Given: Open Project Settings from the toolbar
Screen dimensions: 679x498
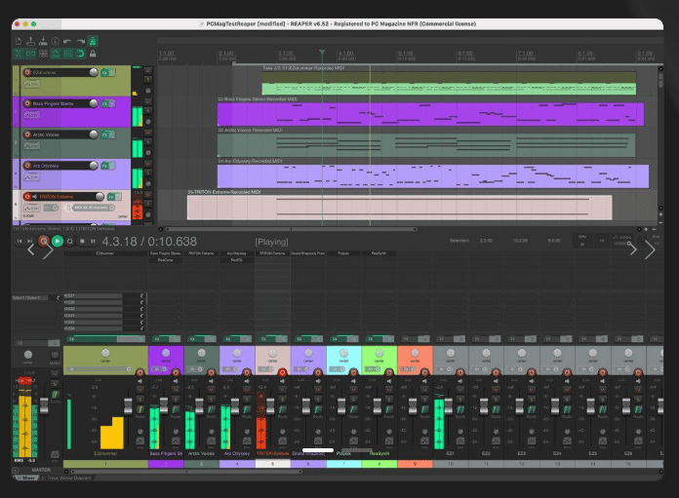Looking at the screenshot, I should point(56,41).
